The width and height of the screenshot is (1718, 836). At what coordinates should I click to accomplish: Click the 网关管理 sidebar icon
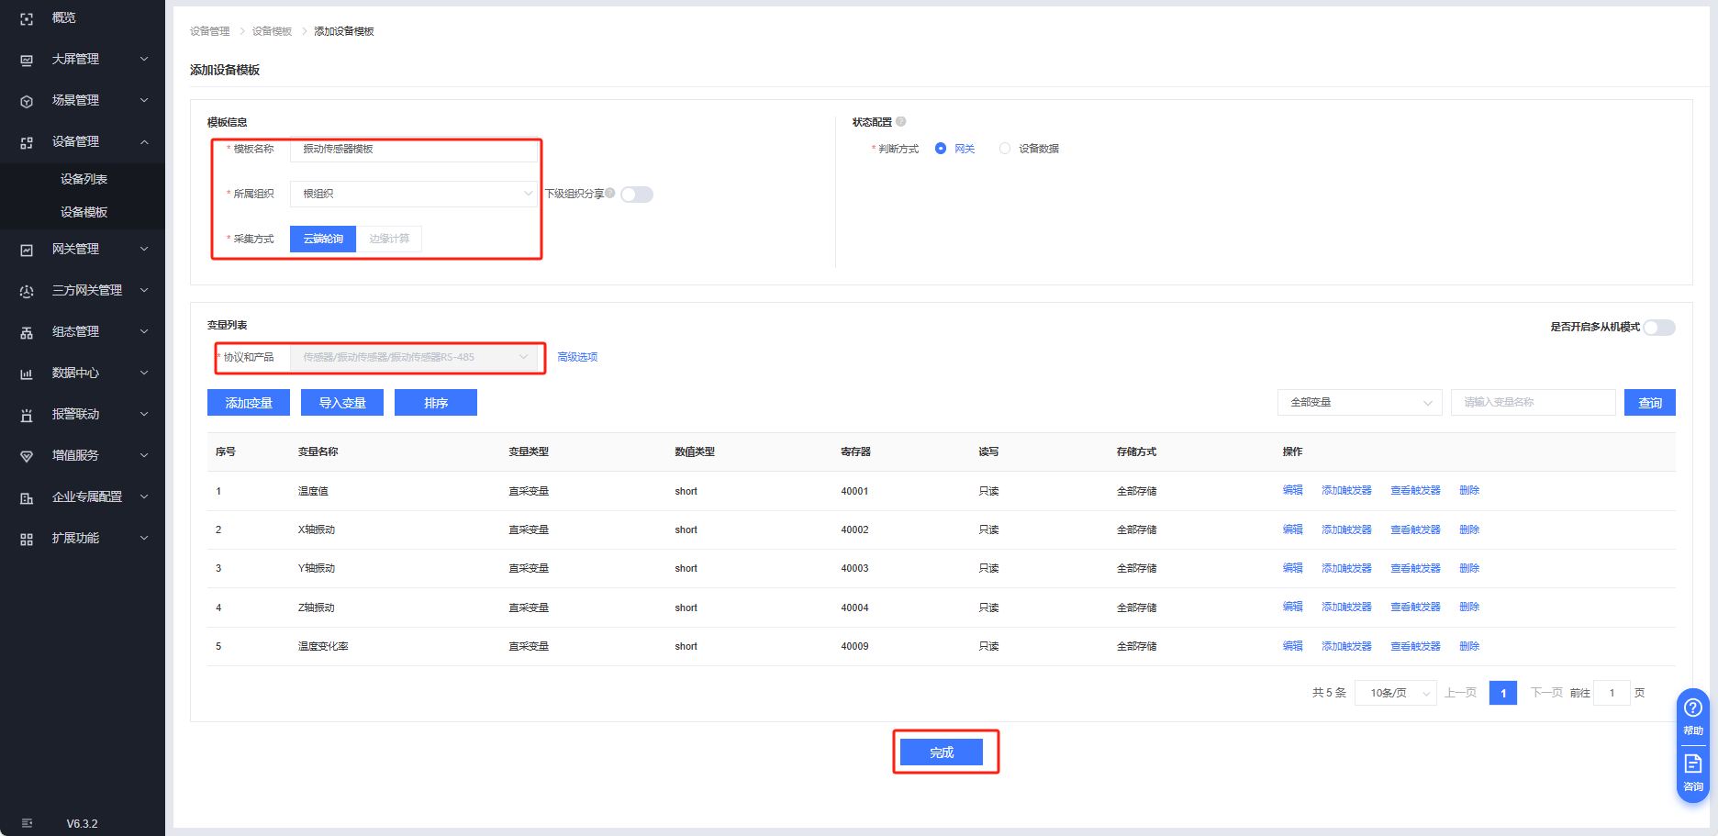[27, 250]
